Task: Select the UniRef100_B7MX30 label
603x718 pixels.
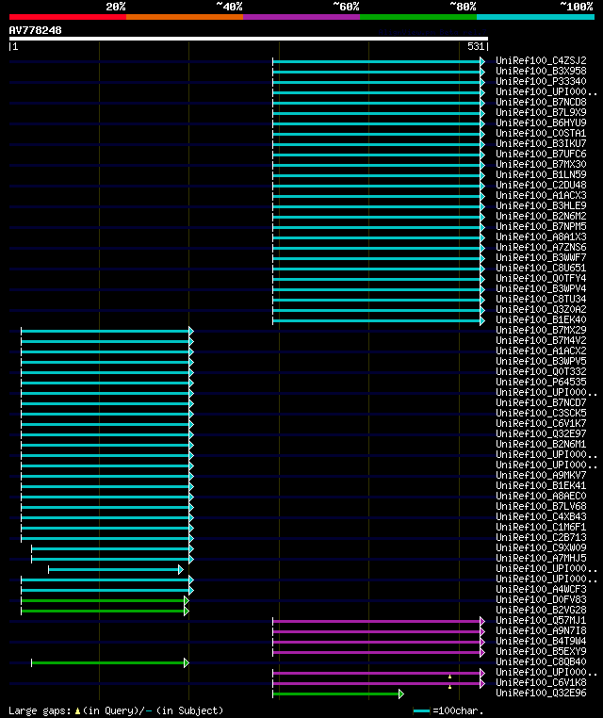Action: pos(541,164)
